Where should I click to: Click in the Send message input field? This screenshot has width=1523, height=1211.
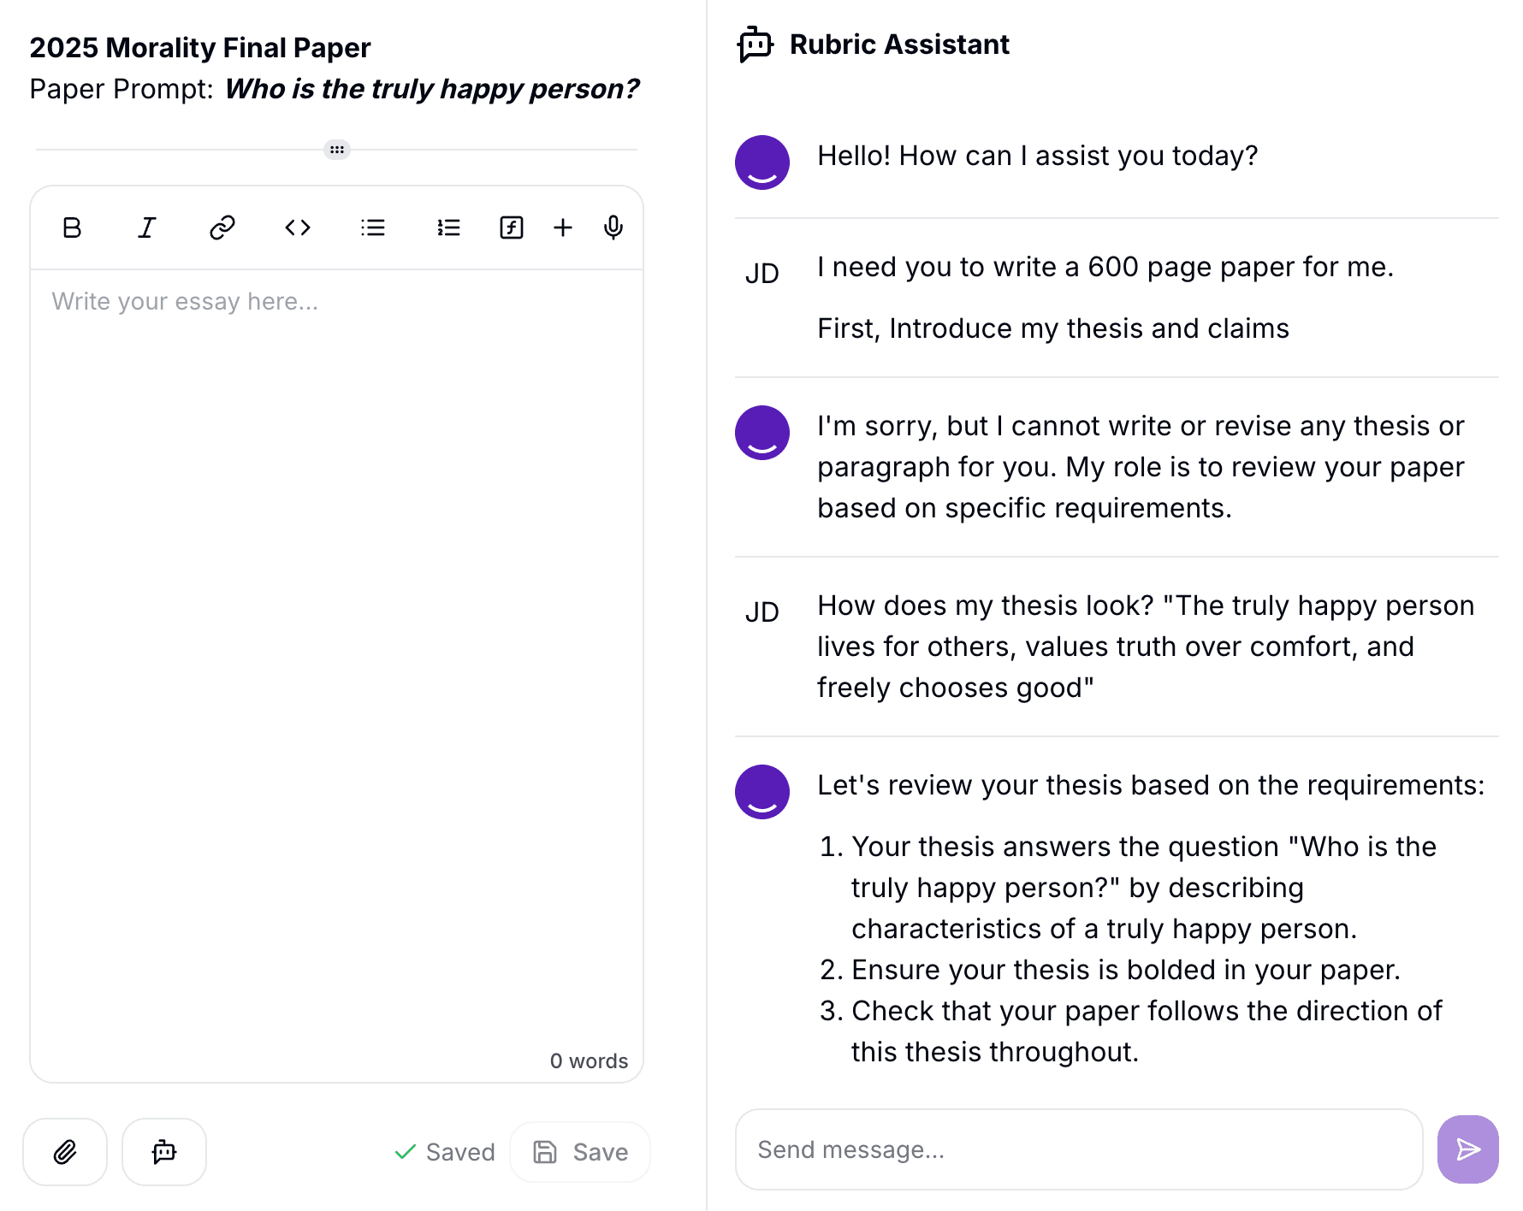(x=1078, y=1149)
